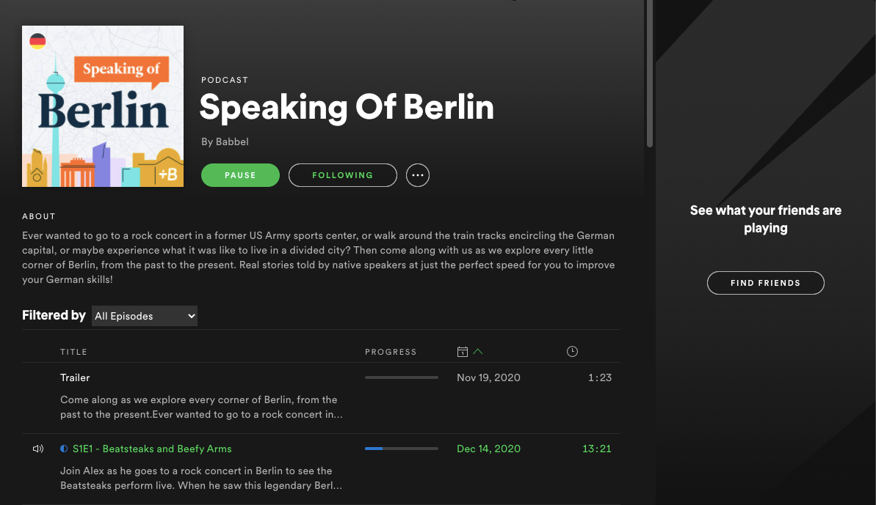Click the speaker icon on the playing episode

pos(38,449)
